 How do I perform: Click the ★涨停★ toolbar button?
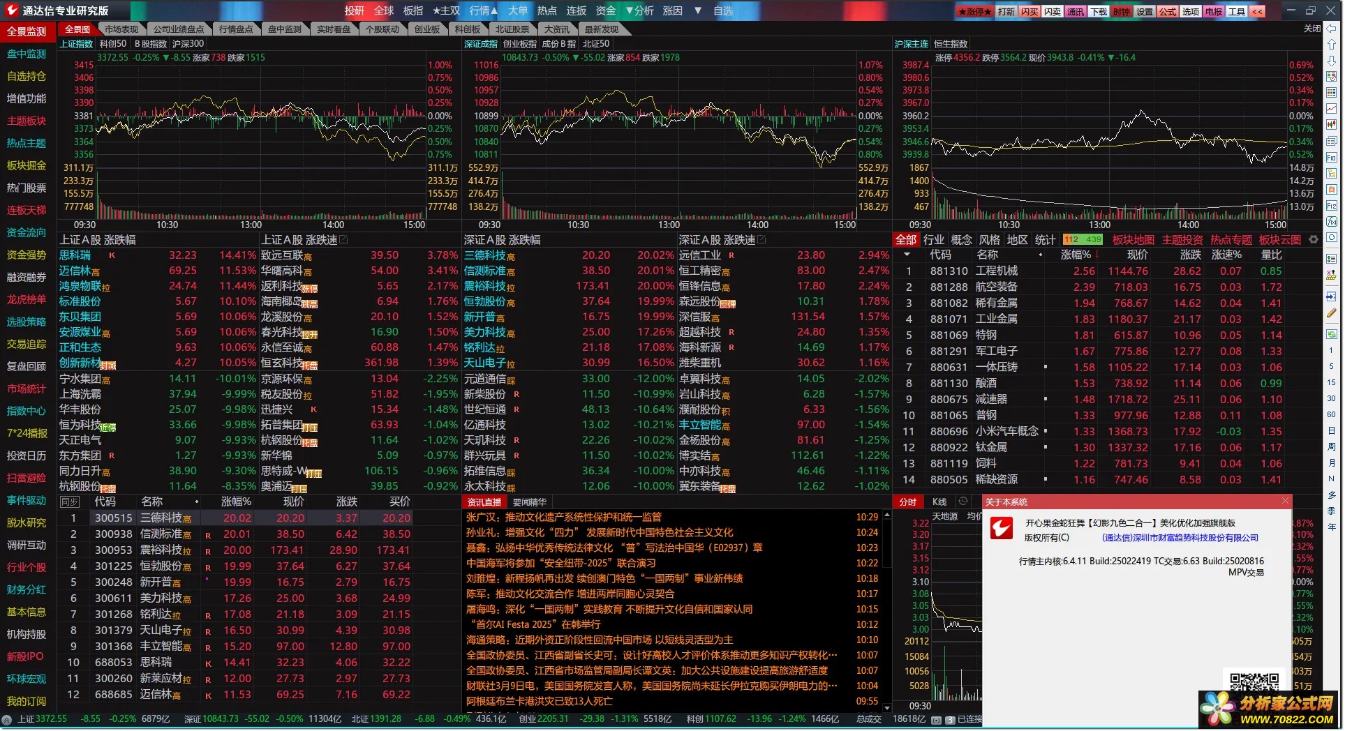[974, 11]
